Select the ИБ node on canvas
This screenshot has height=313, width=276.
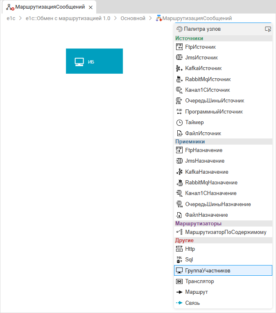(x=94, y=61)
